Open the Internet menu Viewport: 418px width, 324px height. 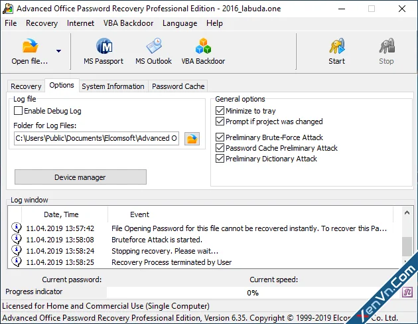tap(80, 23)
